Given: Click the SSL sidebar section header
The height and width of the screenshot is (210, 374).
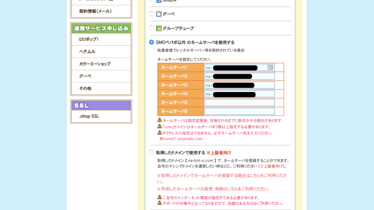Looking at the screenshot, I should coord(101,105).
